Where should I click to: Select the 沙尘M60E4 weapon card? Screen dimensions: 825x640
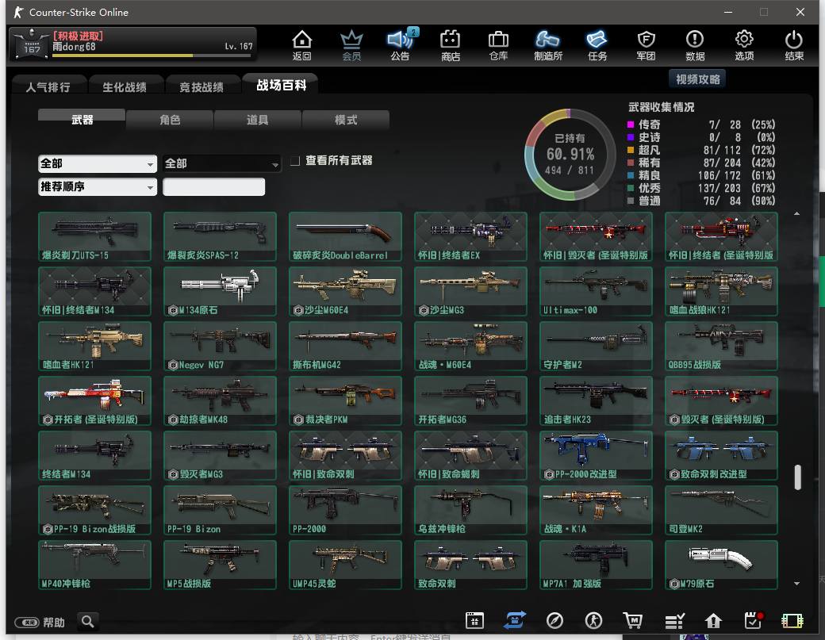[345, 291]
